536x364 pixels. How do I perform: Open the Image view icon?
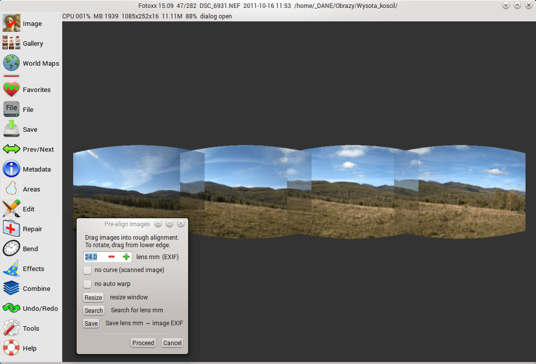11,23
